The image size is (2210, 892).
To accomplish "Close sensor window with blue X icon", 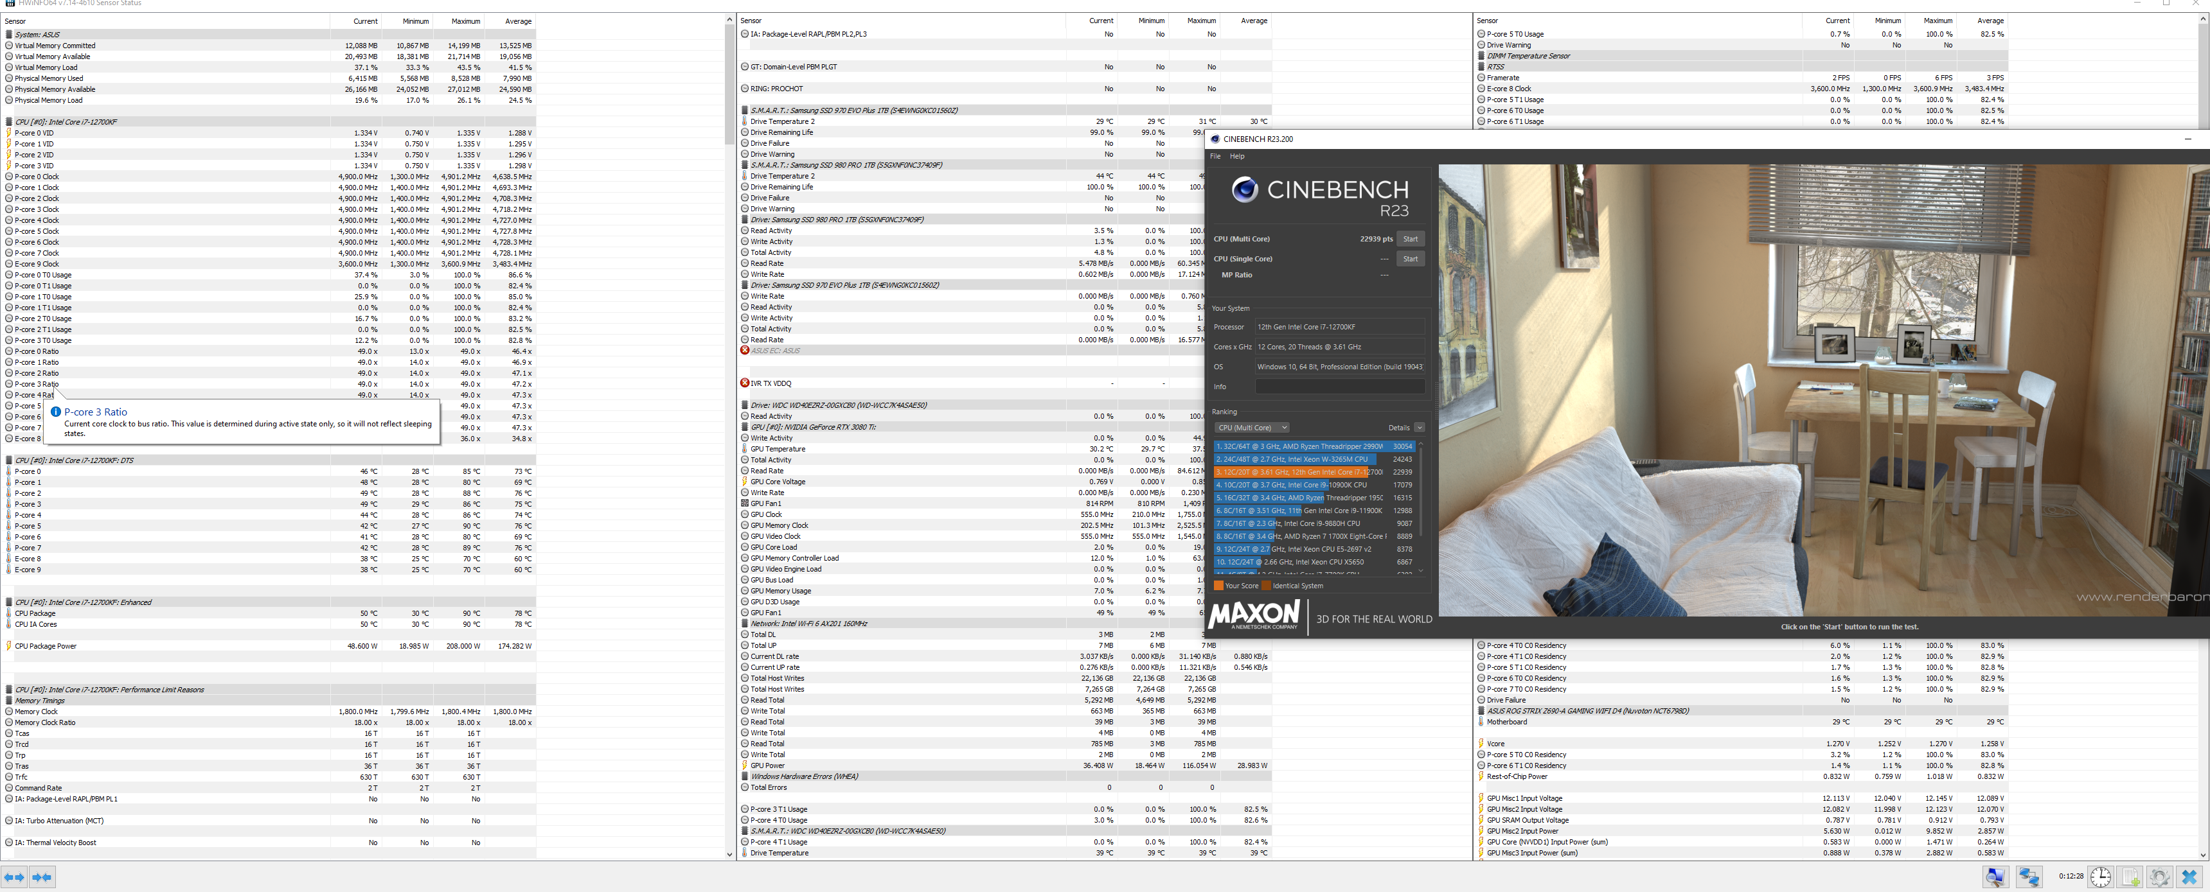I will click(x=2189, y=877).
